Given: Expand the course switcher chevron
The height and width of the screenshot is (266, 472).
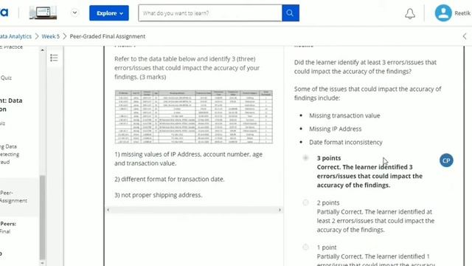Looking at the screenshot, I should 74,13.
